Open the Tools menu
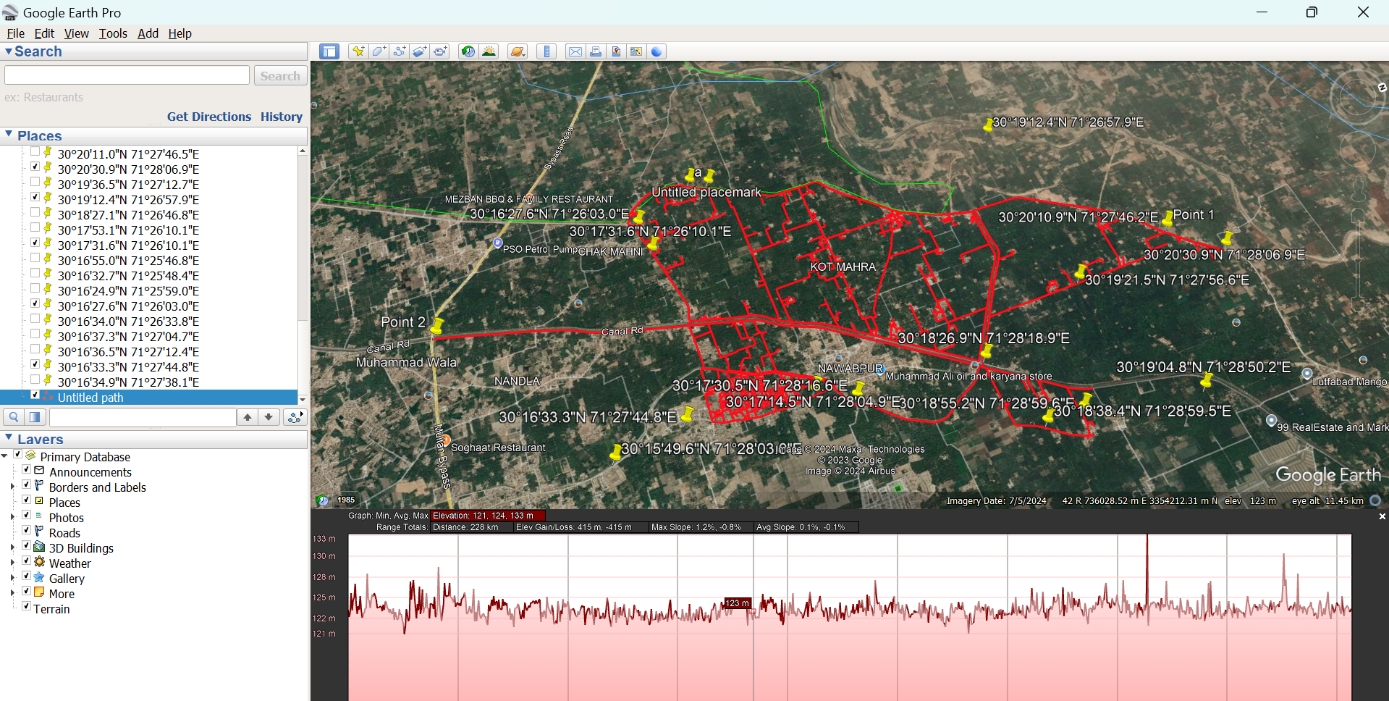Screen dimensions: 1389x701 [x=113, y=33]
